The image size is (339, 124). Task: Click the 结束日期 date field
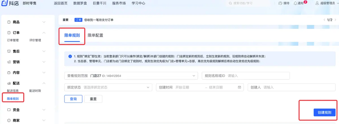216,87
